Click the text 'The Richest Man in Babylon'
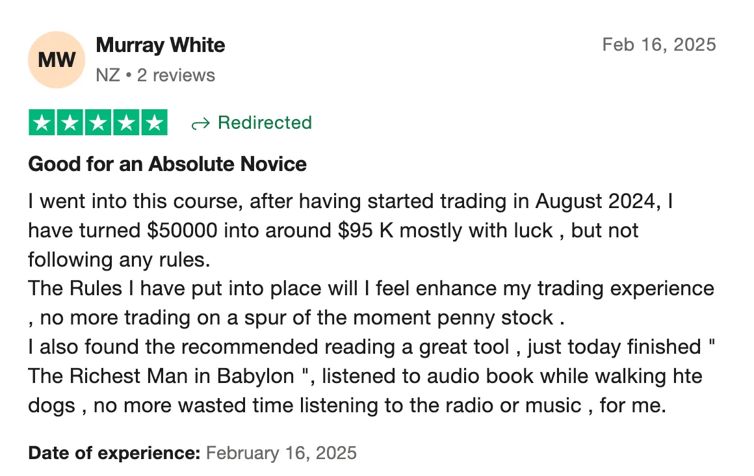The image size is (754, 476). (161, 377)
